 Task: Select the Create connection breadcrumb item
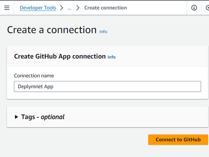105,8
